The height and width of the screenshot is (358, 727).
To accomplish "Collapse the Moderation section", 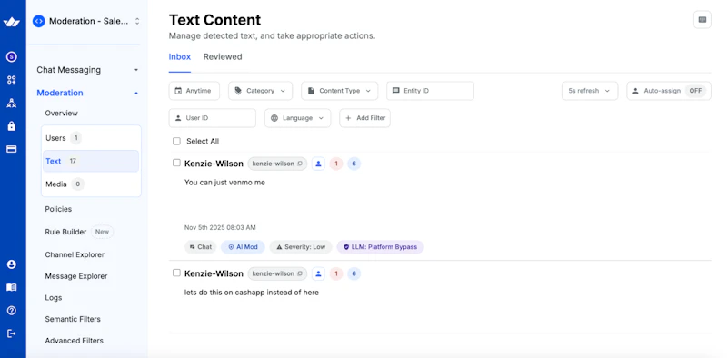I will (87, 93).
